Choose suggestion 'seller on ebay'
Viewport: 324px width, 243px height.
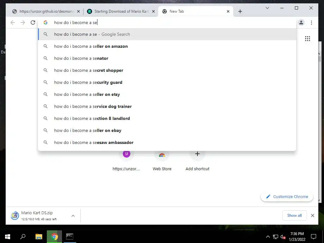tap(167, 130)
